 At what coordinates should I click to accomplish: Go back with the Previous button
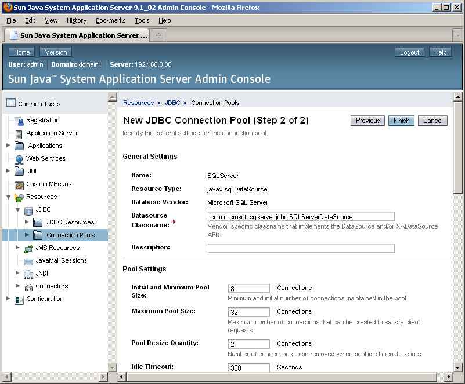pos(367,121)
